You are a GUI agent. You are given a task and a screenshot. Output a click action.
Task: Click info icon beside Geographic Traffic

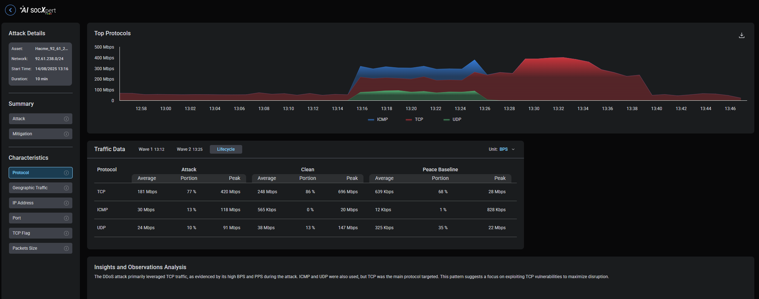(x=66, y=188)
